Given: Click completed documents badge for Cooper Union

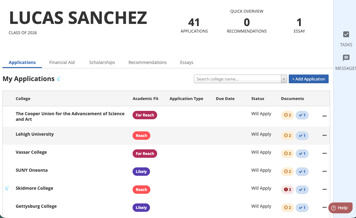Looking at the screenshot, I should pos(302,115).
